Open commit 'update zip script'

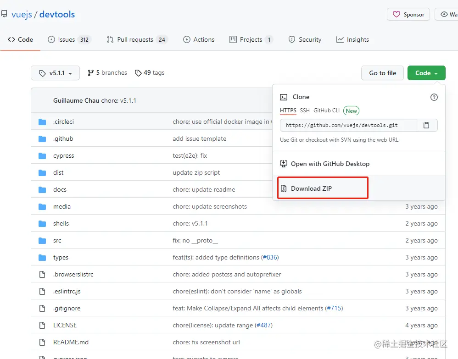[196, 172]
